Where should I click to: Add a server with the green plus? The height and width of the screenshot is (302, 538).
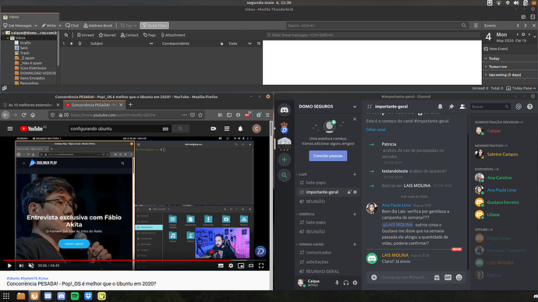[284, 160]
